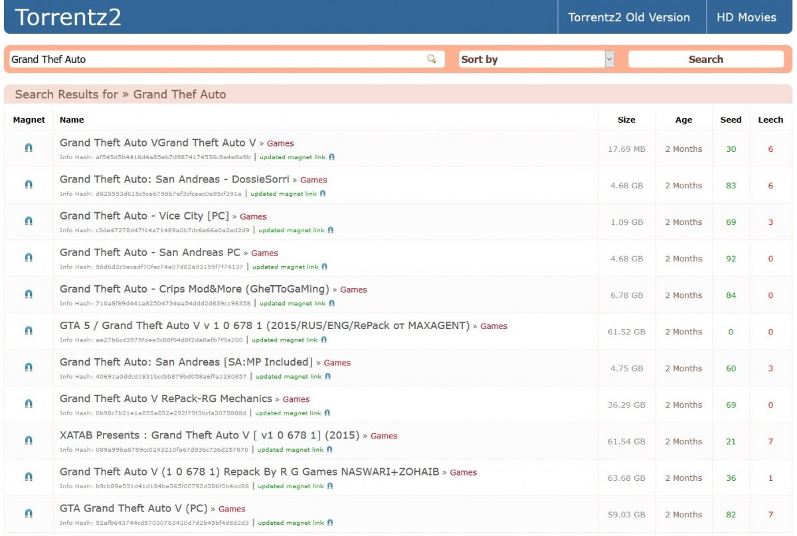Screen dimensions: 797x536
Task: Open Grand Theft Auto - San Andreas PC title
Action: [x=150, y=252]
